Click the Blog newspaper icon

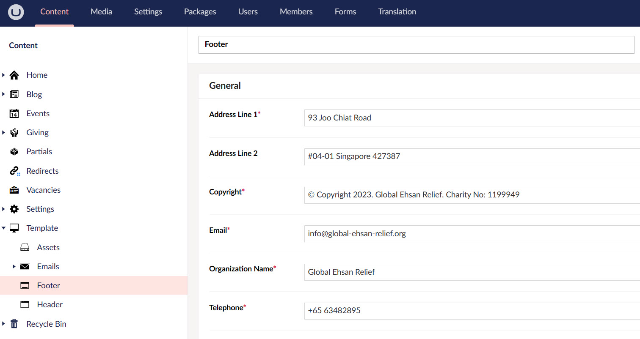pyautogui.click(x=14, y=94)
